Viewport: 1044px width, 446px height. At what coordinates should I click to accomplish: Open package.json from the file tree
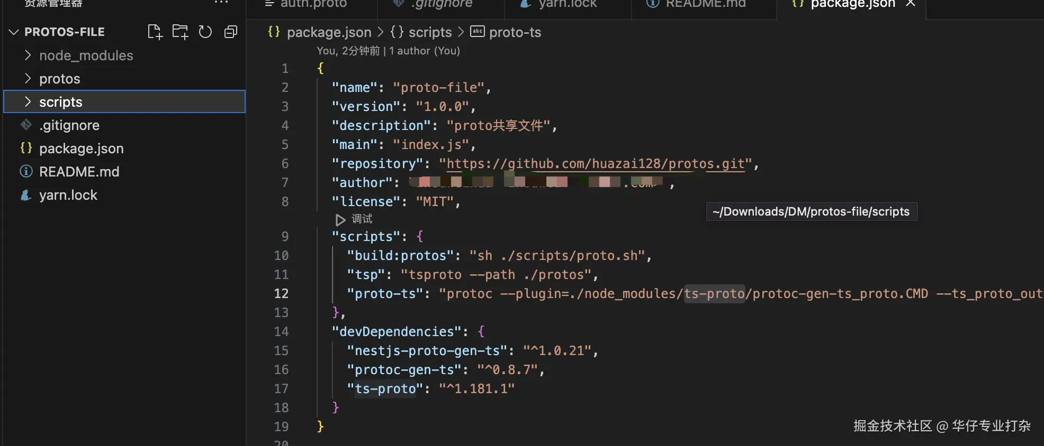coord(82,148)
